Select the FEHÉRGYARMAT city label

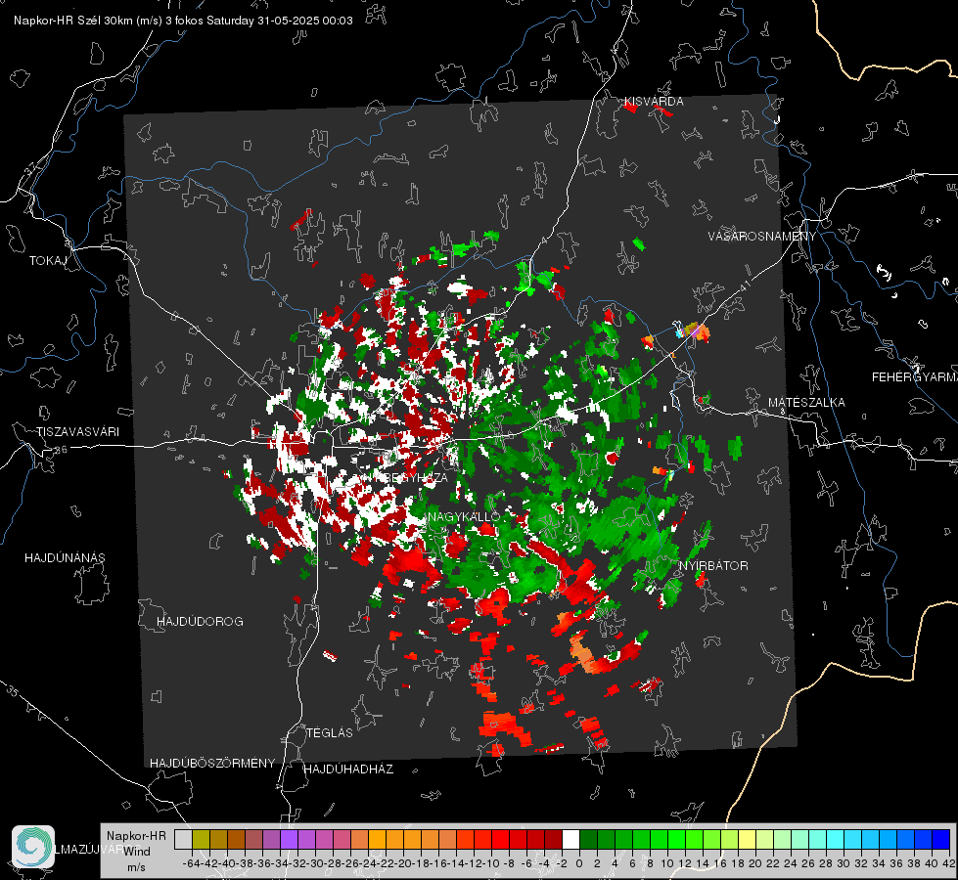(x=914, y=377)
